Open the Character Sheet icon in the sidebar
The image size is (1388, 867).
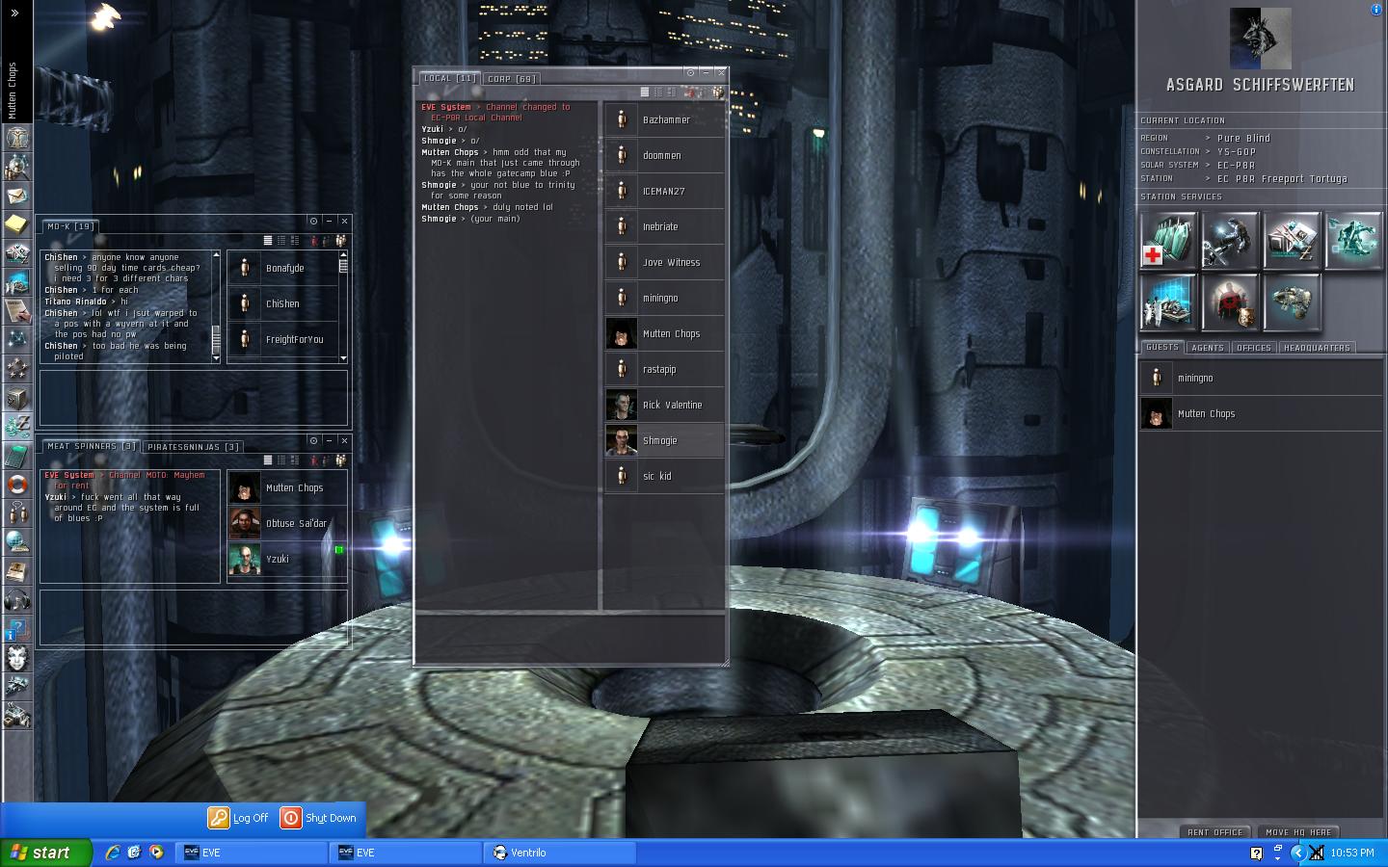[x=17, y=137]
